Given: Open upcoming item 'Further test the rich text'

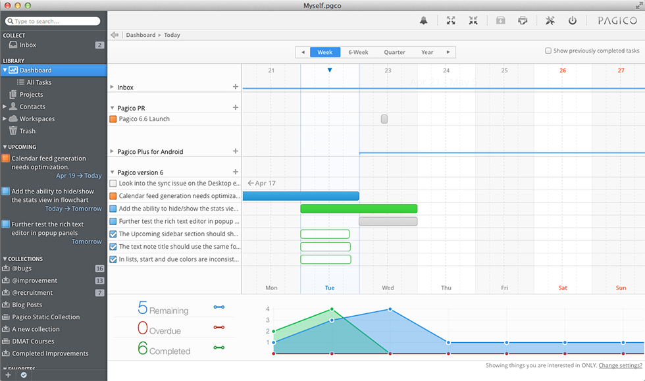Looking at the screenshot, I should point(47,228).
